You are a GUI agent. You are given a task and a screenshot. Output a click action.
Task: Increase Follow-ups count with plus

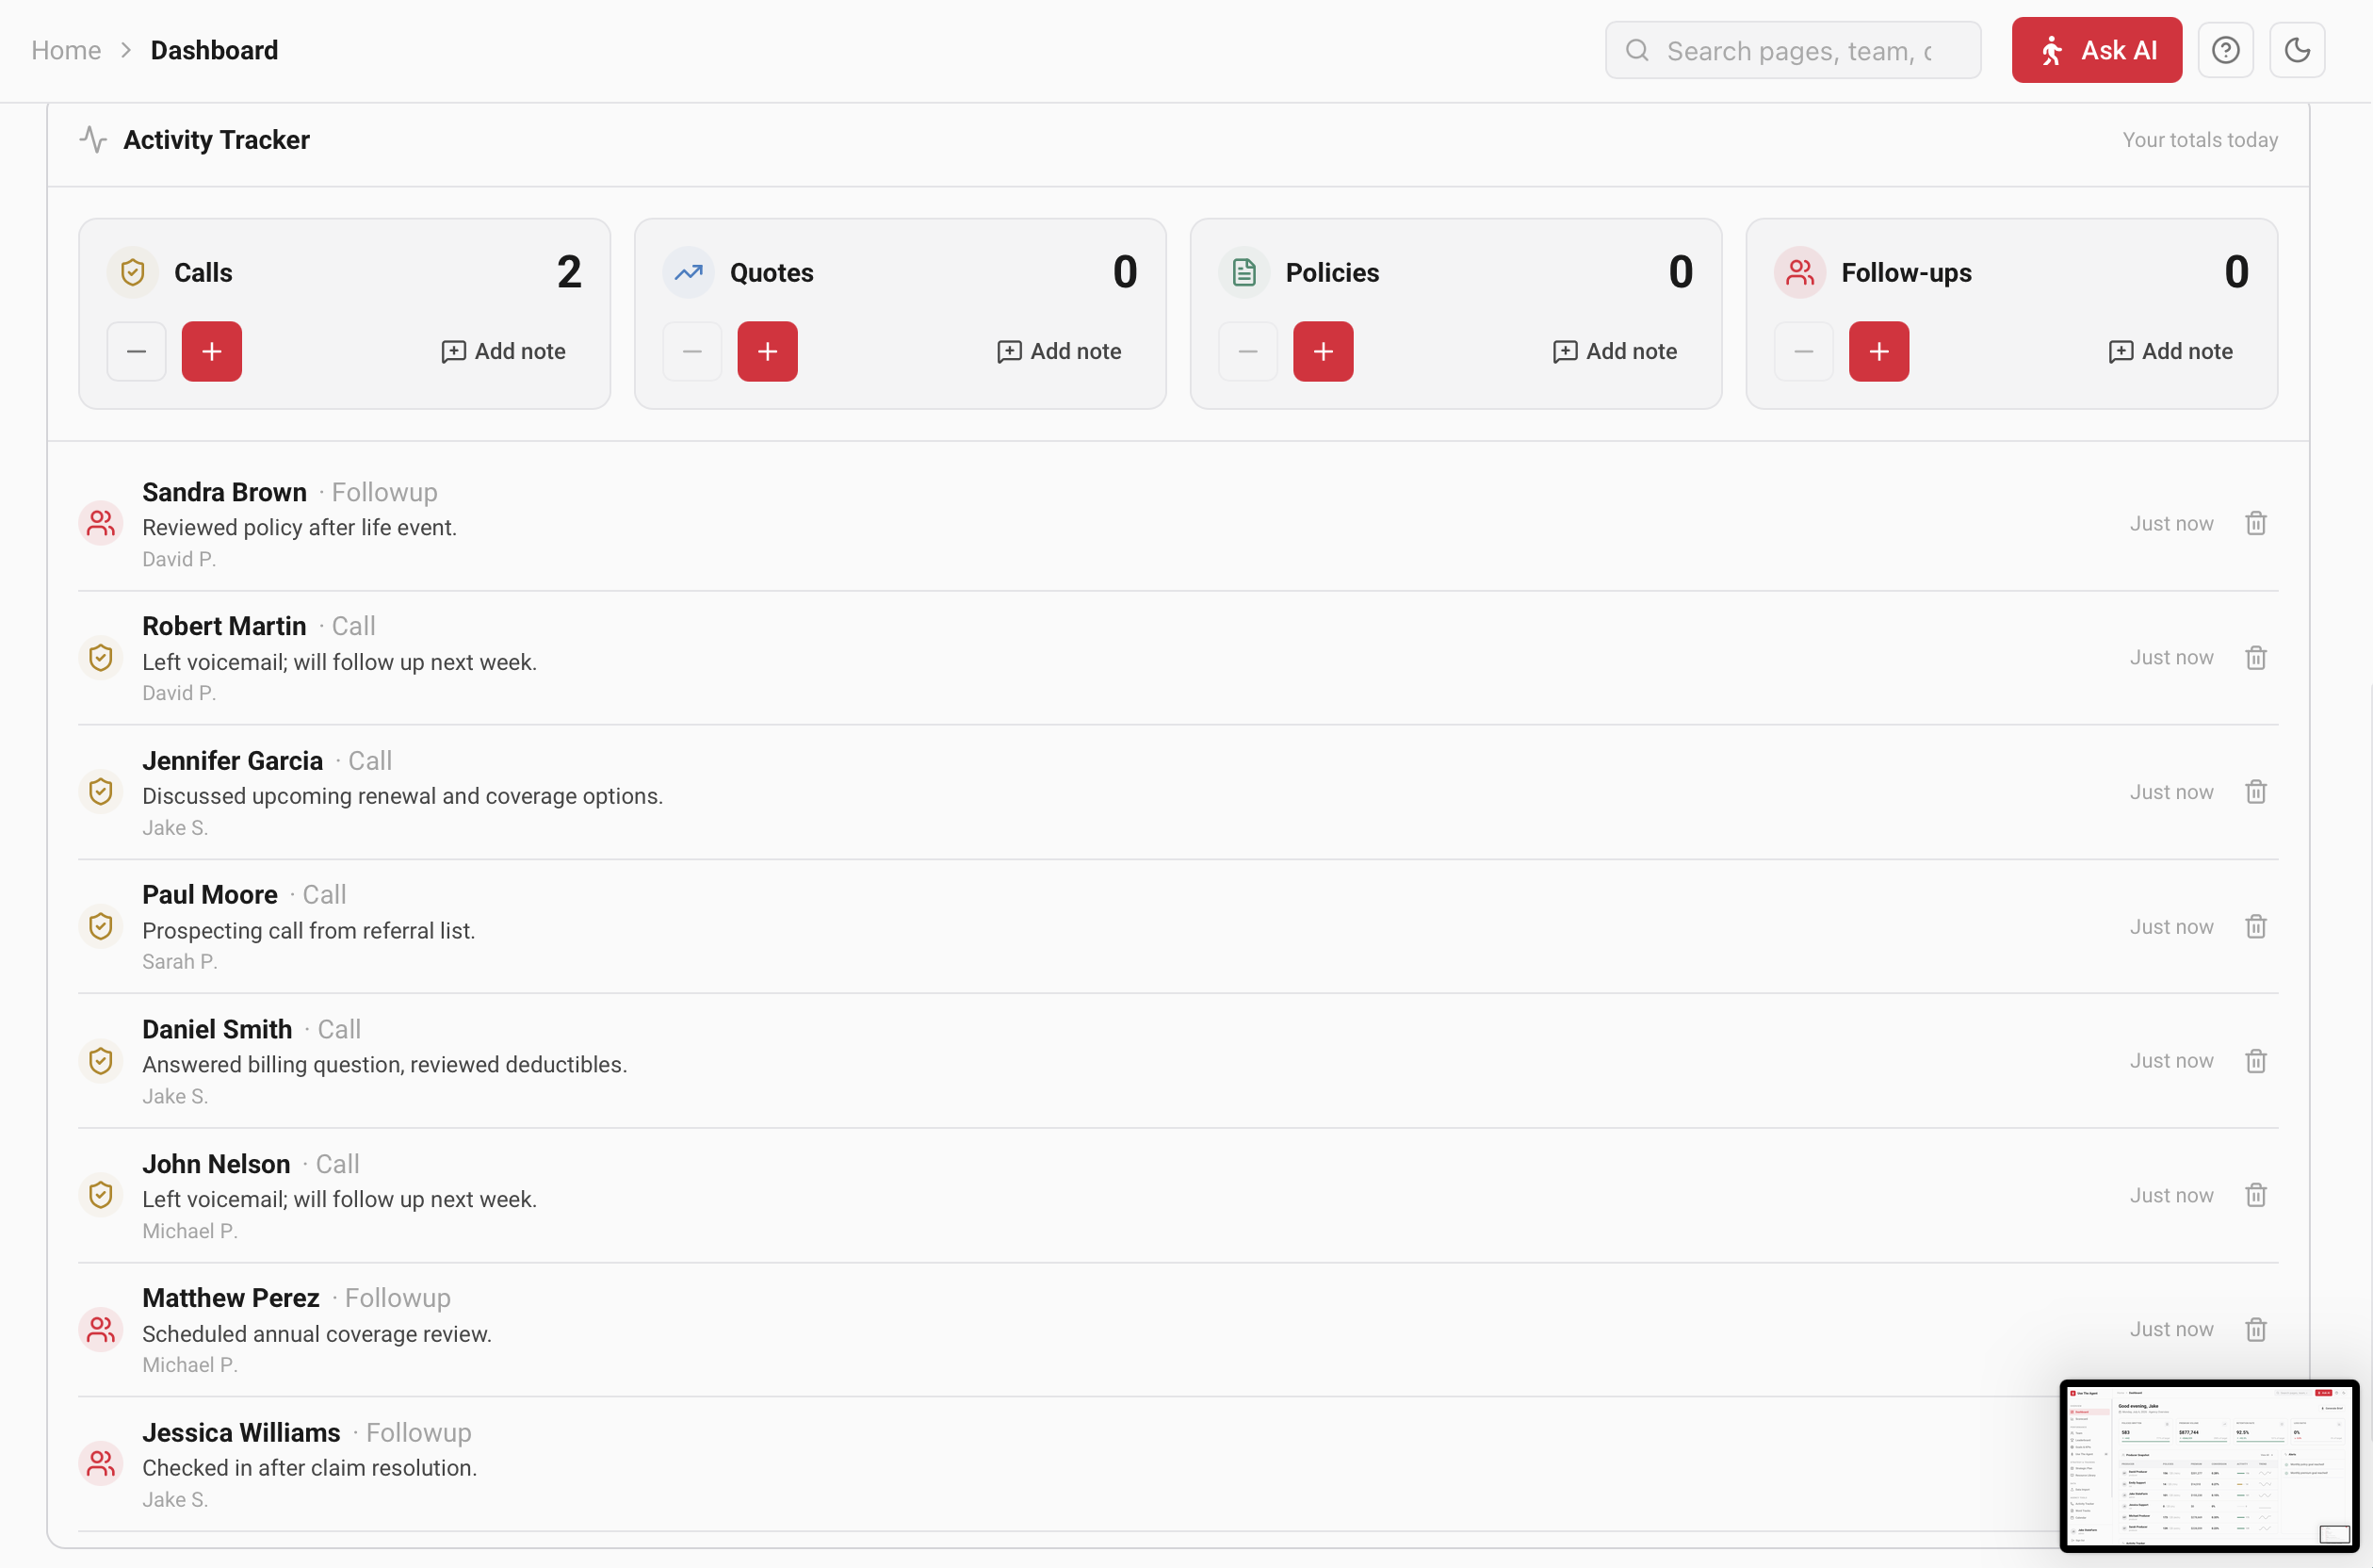(x=1879, y=351)
